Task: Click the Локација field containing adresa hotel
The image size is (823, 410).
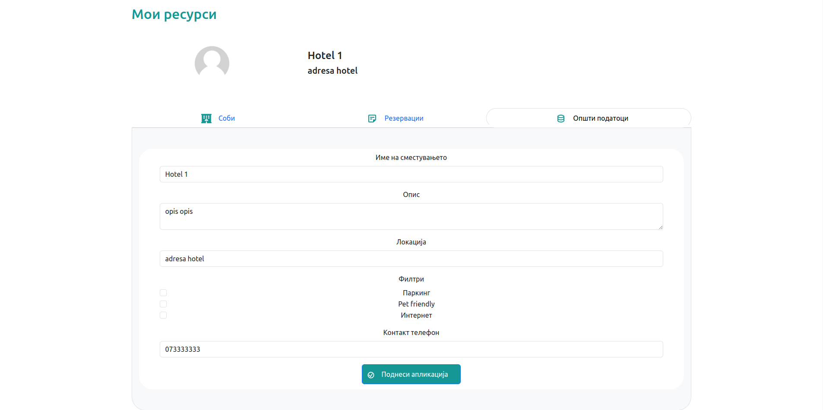Action: tap(411, 259)
